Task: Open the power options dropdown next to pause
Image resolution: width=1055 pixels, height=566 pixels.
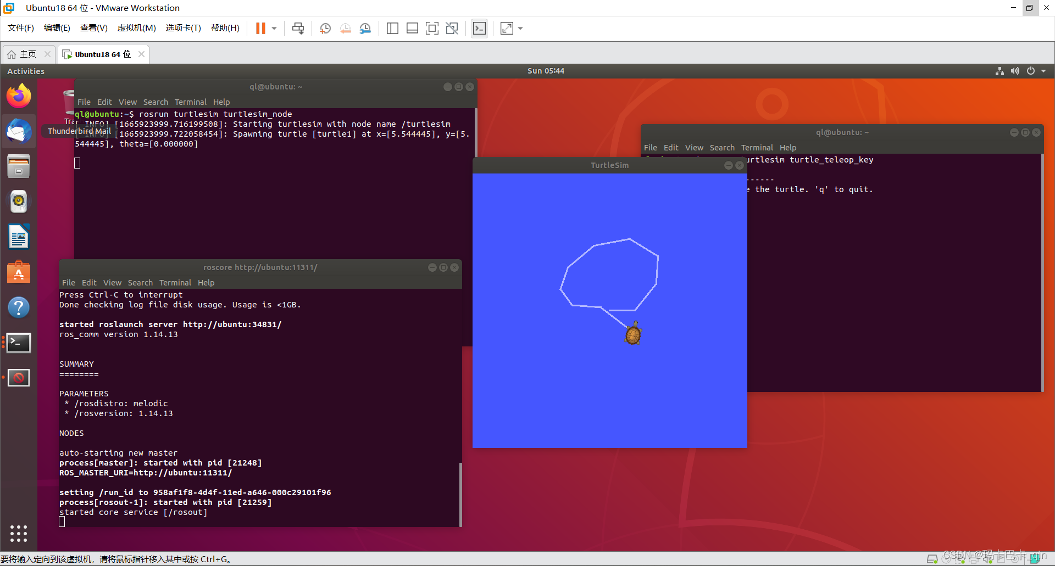Action: point(274,28)
